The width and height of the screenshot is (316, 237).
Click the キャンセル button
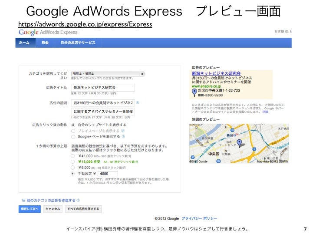click(53, 209)
